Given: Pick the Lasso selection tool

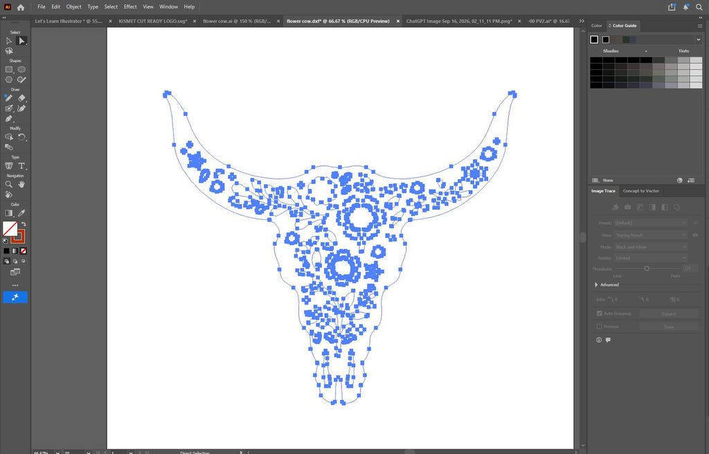Looking at the screenshot, I should [8, 51].
